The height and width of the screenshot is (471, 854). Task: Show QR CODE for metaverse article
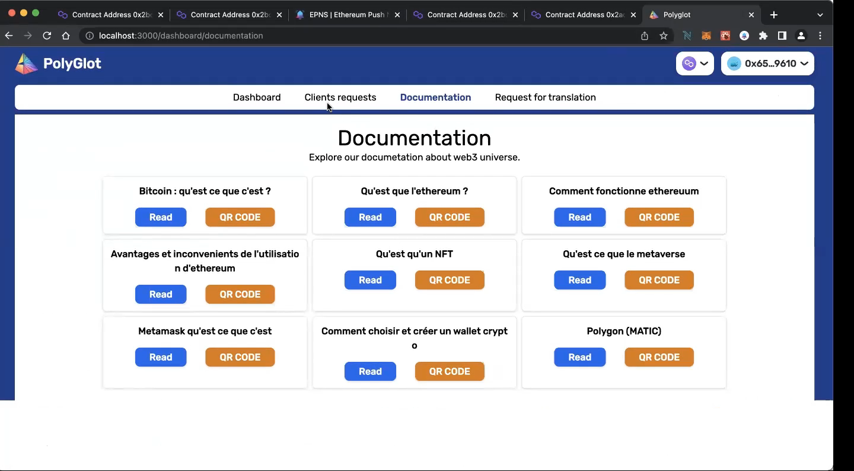click(659, 280)
